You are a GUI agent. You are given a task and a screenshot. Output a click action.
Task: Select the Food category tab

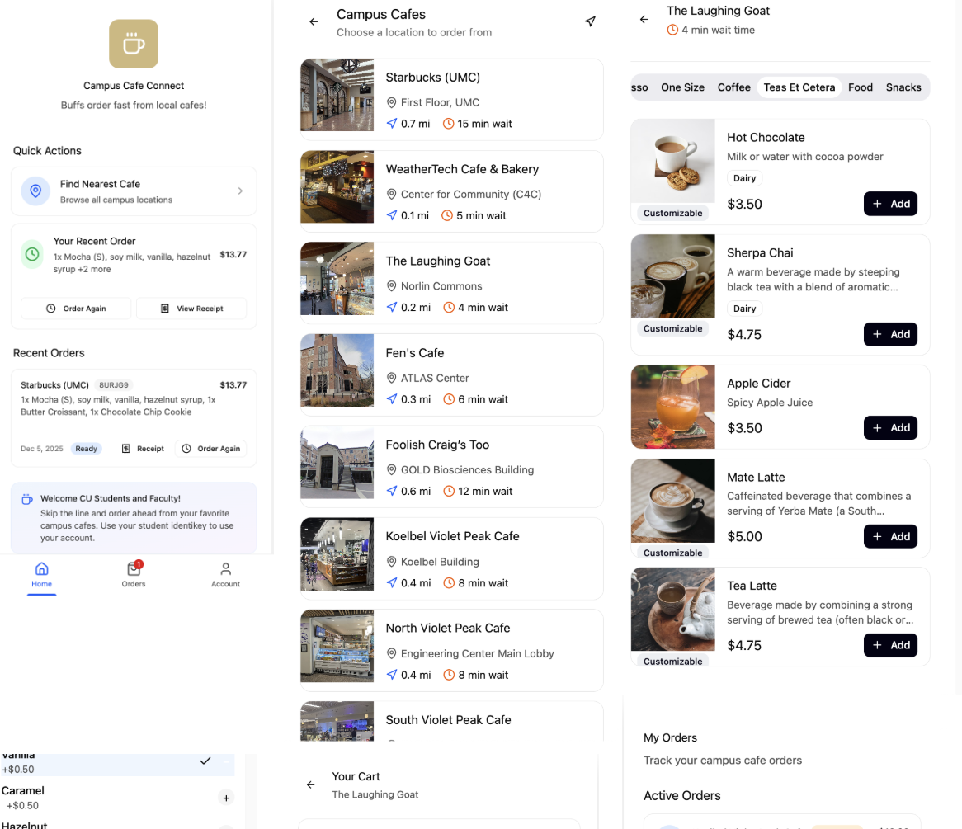tap(860, 87)
